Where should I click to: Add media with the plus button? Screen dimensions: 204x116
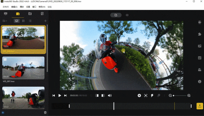45,21
